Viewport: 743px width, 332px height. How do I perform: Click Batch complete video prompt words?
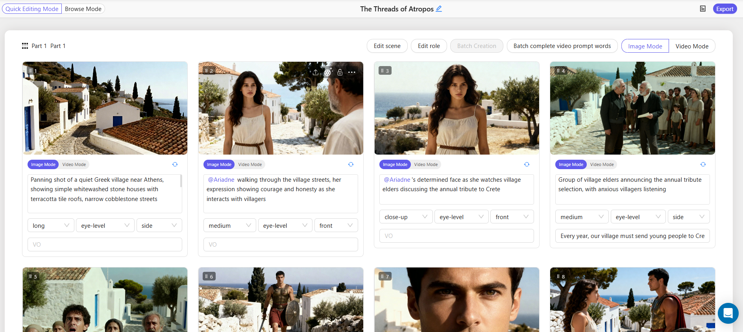click(562, 46)
